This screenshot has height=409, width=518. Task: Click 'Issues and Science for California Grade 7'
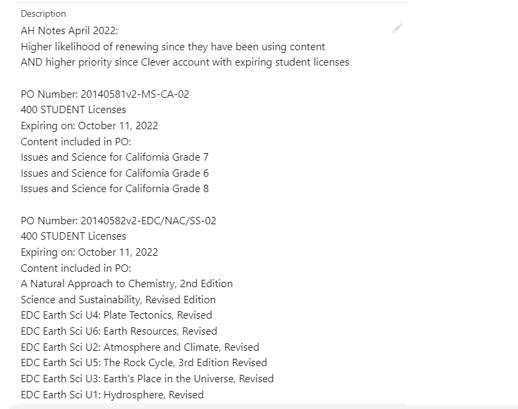pos(114,157)
